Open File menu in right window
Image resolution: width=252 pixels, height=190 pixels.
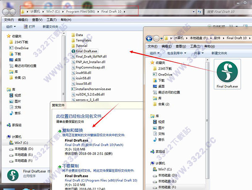[152, 46]
